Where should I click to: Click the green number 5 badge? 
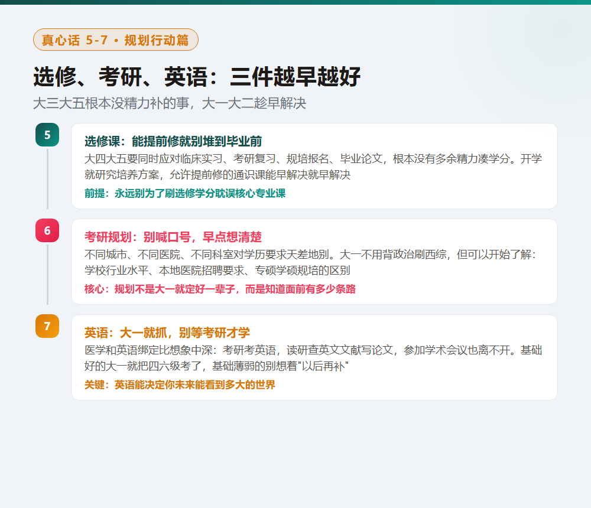47,135
